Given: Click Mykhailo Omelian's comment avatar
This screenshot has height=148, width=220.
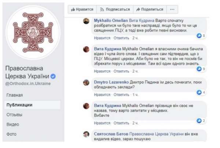Looking at the screenshot, I should pyautogui.click(x=86, y=21).
